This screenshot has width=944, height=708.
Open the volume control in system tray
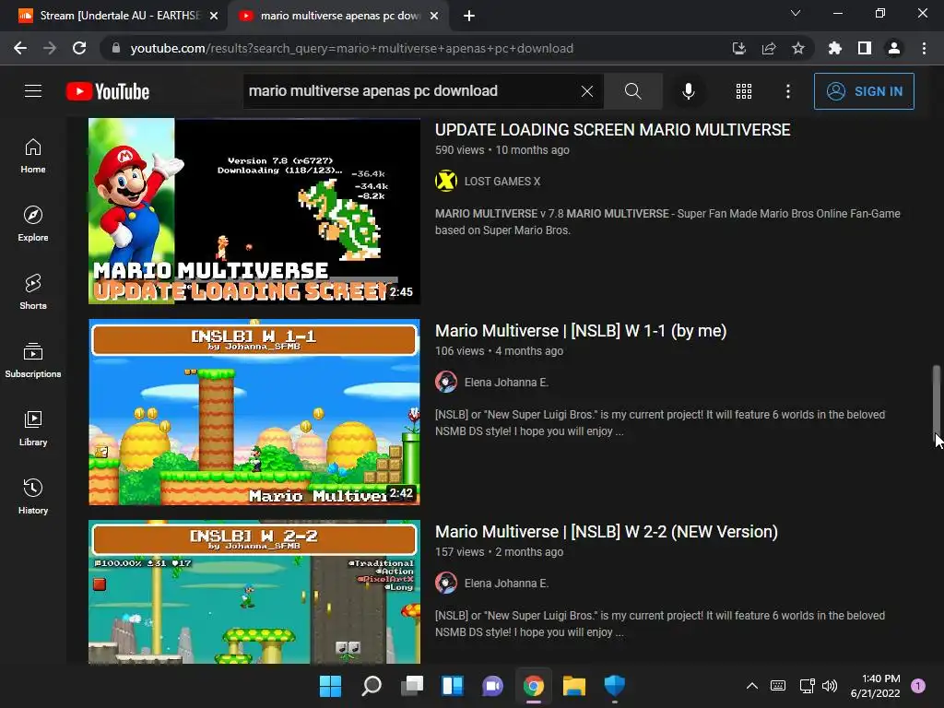[x=830, y=686]
